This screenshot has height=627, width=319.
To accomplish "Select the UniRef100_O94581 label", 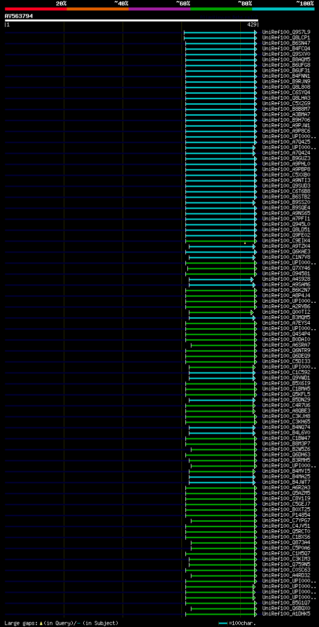I will 286,273.
